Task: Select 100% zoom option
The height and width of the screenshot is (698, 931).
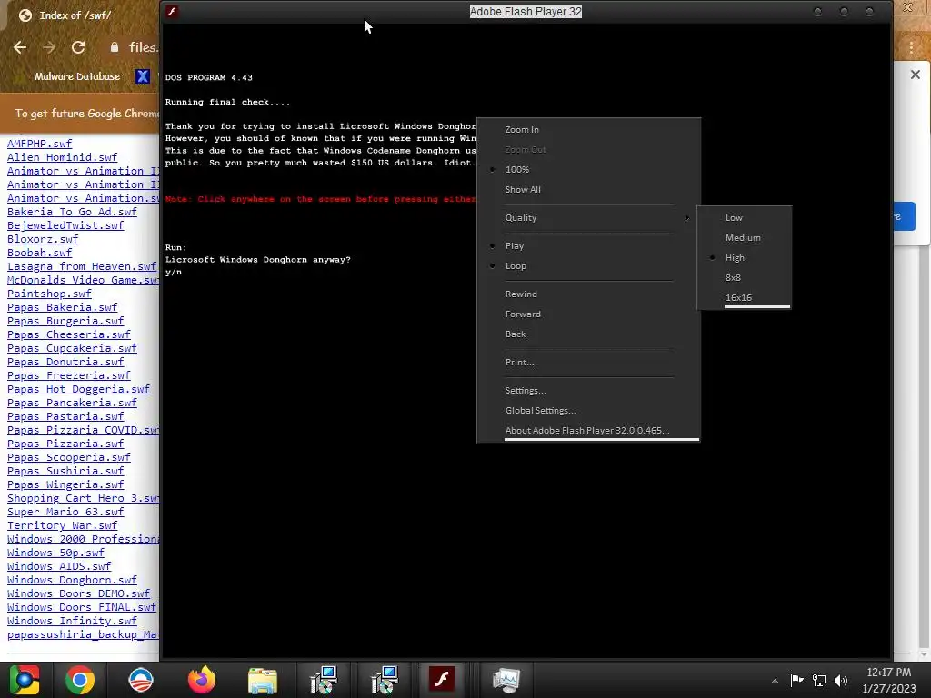Action: (517, 169)
